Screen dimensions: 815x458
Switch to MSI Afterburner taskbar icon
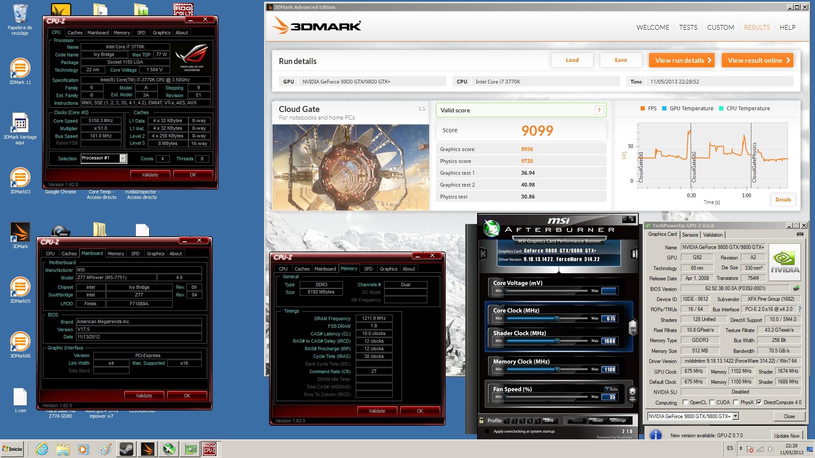169,449
